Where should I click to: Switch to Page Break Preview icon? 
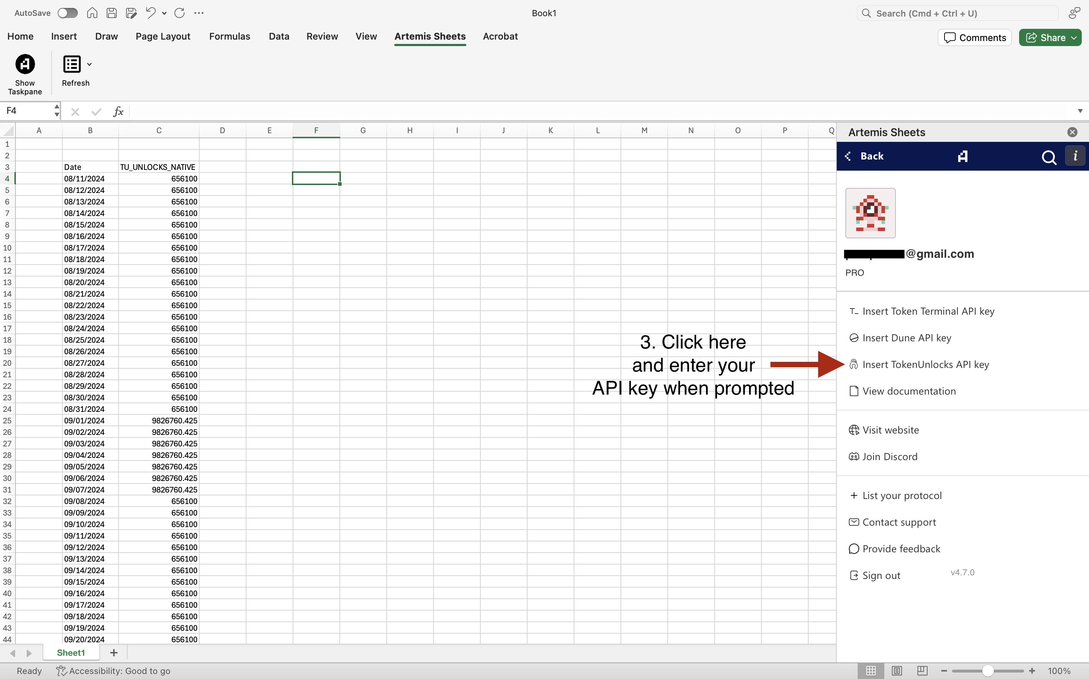(922, 671)
